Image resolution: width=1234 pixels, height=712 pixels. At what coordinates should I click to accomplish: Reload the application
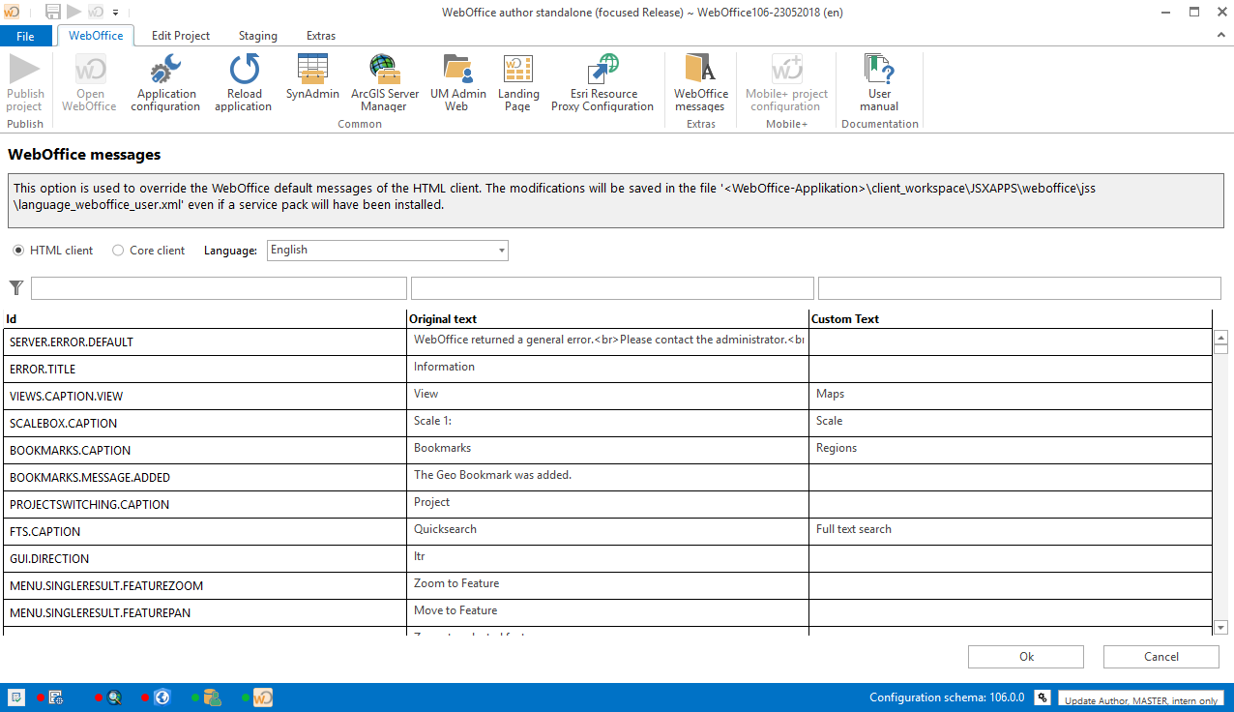243,82
